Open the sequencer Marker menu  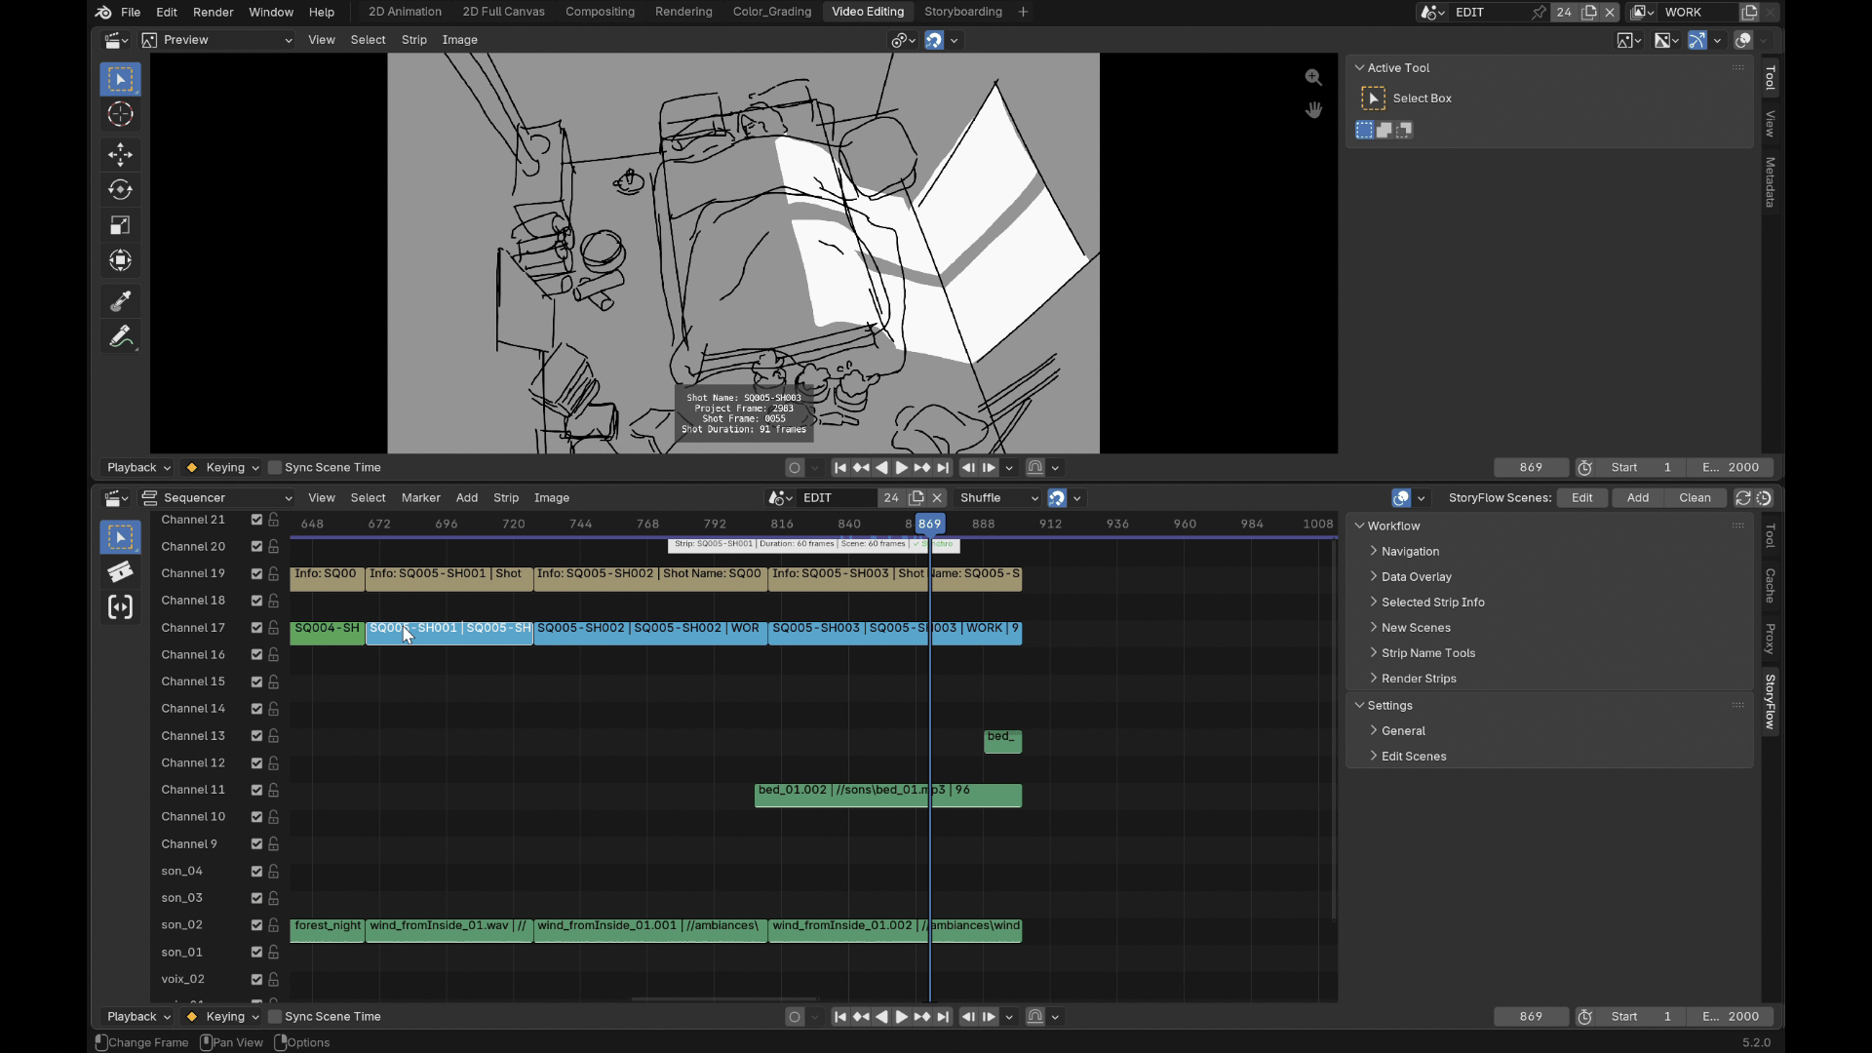pos(420,498)
